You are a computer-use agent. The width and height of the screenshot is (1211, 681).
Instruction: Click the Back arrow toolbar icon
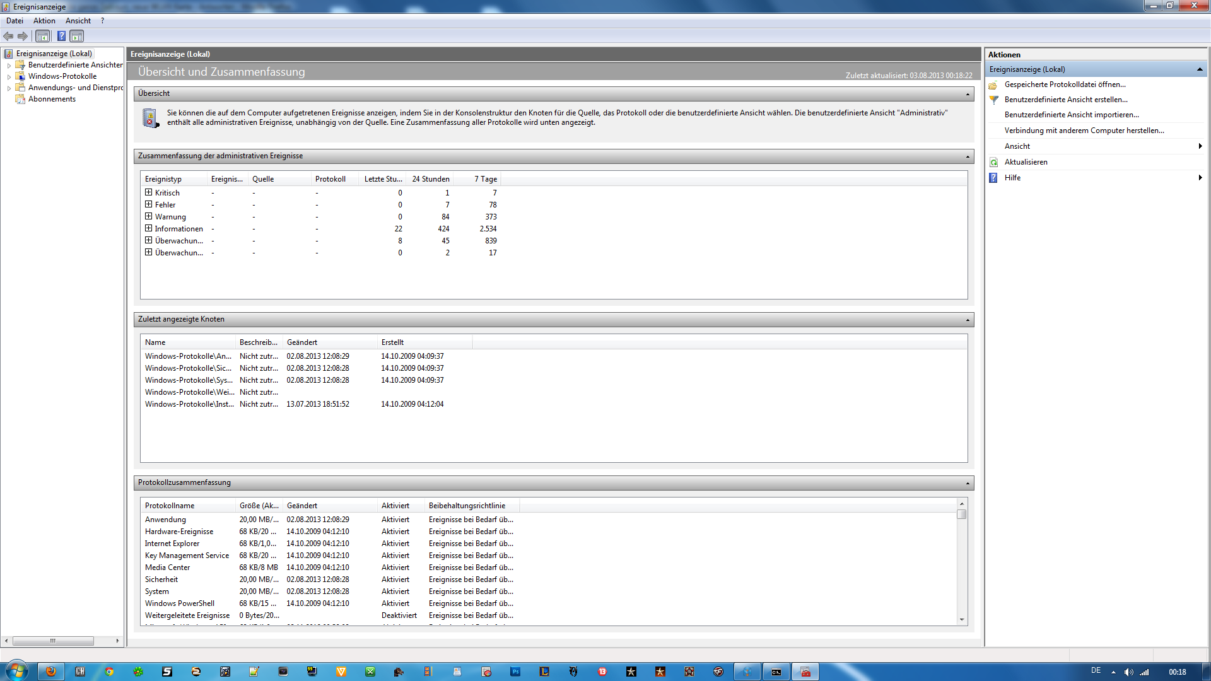click(8, 37)
